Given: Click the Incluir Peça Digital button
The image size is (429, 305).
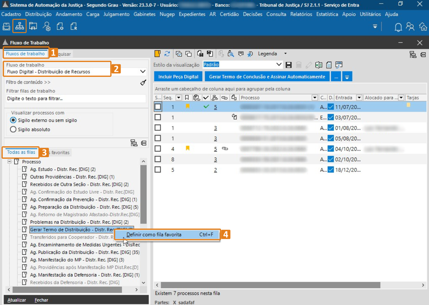Looking at the screenshot, I should 178,77.
